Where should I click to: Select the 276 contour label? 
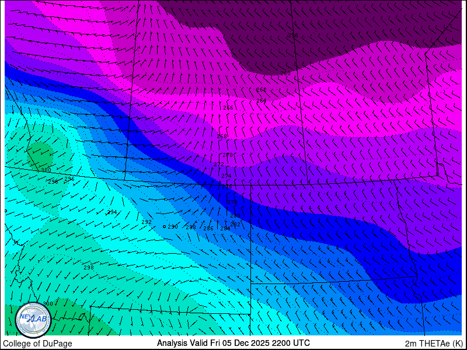click(x=227, y=187)
